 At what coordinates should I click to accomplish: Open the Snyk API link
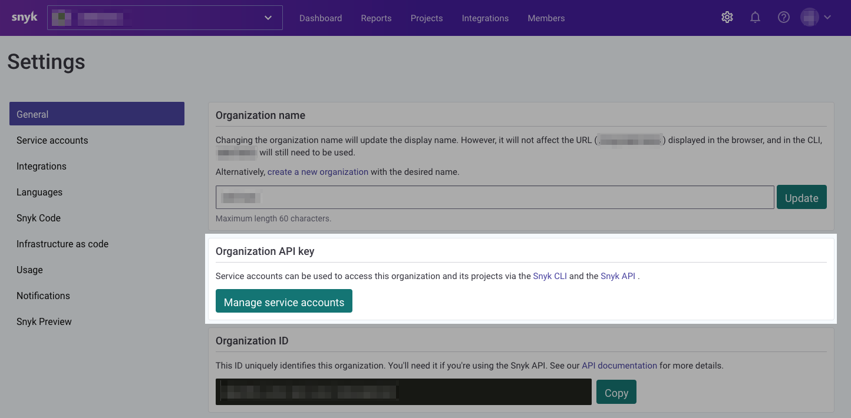pyautogui.click(x=618, y=276)
